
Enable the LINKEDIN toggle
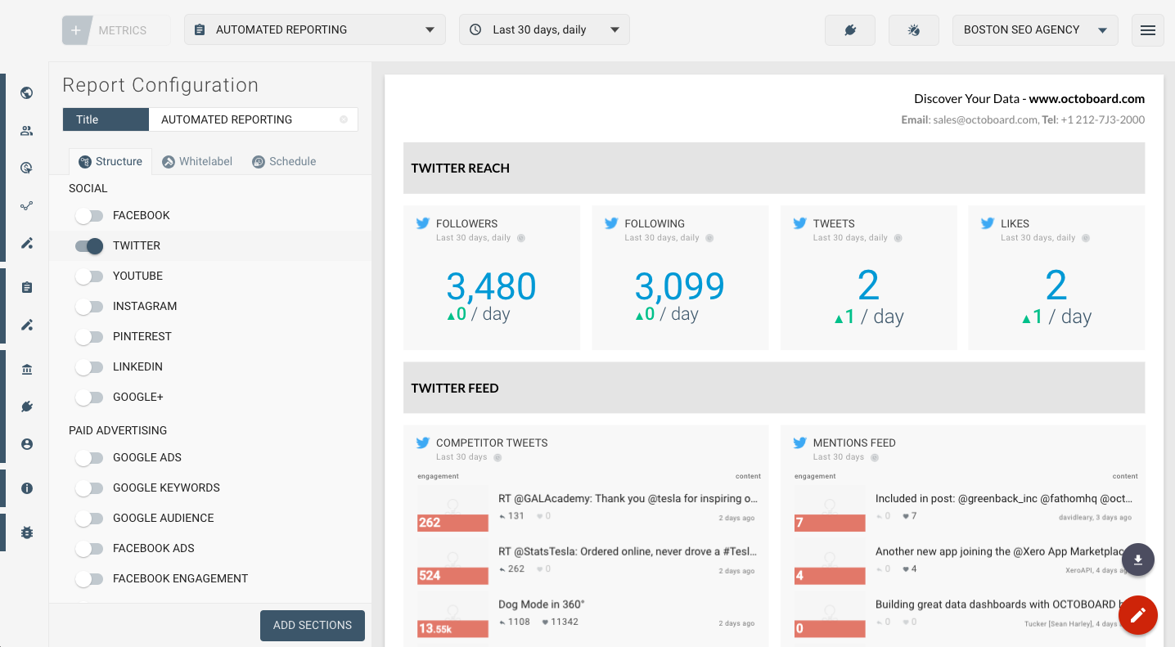88,366
